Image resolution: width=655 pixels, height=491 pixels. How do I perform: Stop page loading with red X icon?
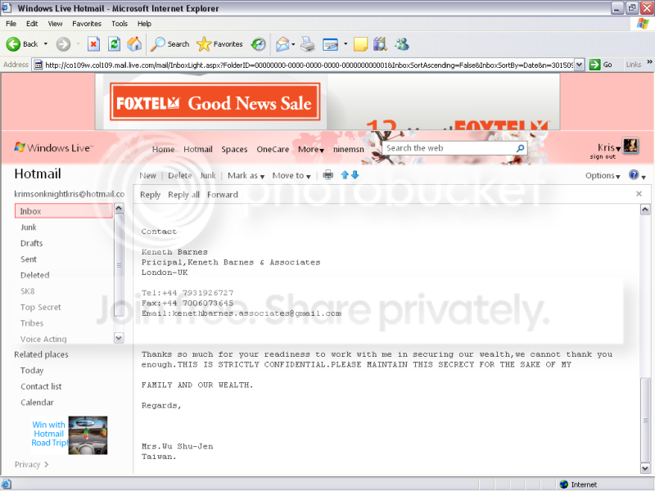93,44
